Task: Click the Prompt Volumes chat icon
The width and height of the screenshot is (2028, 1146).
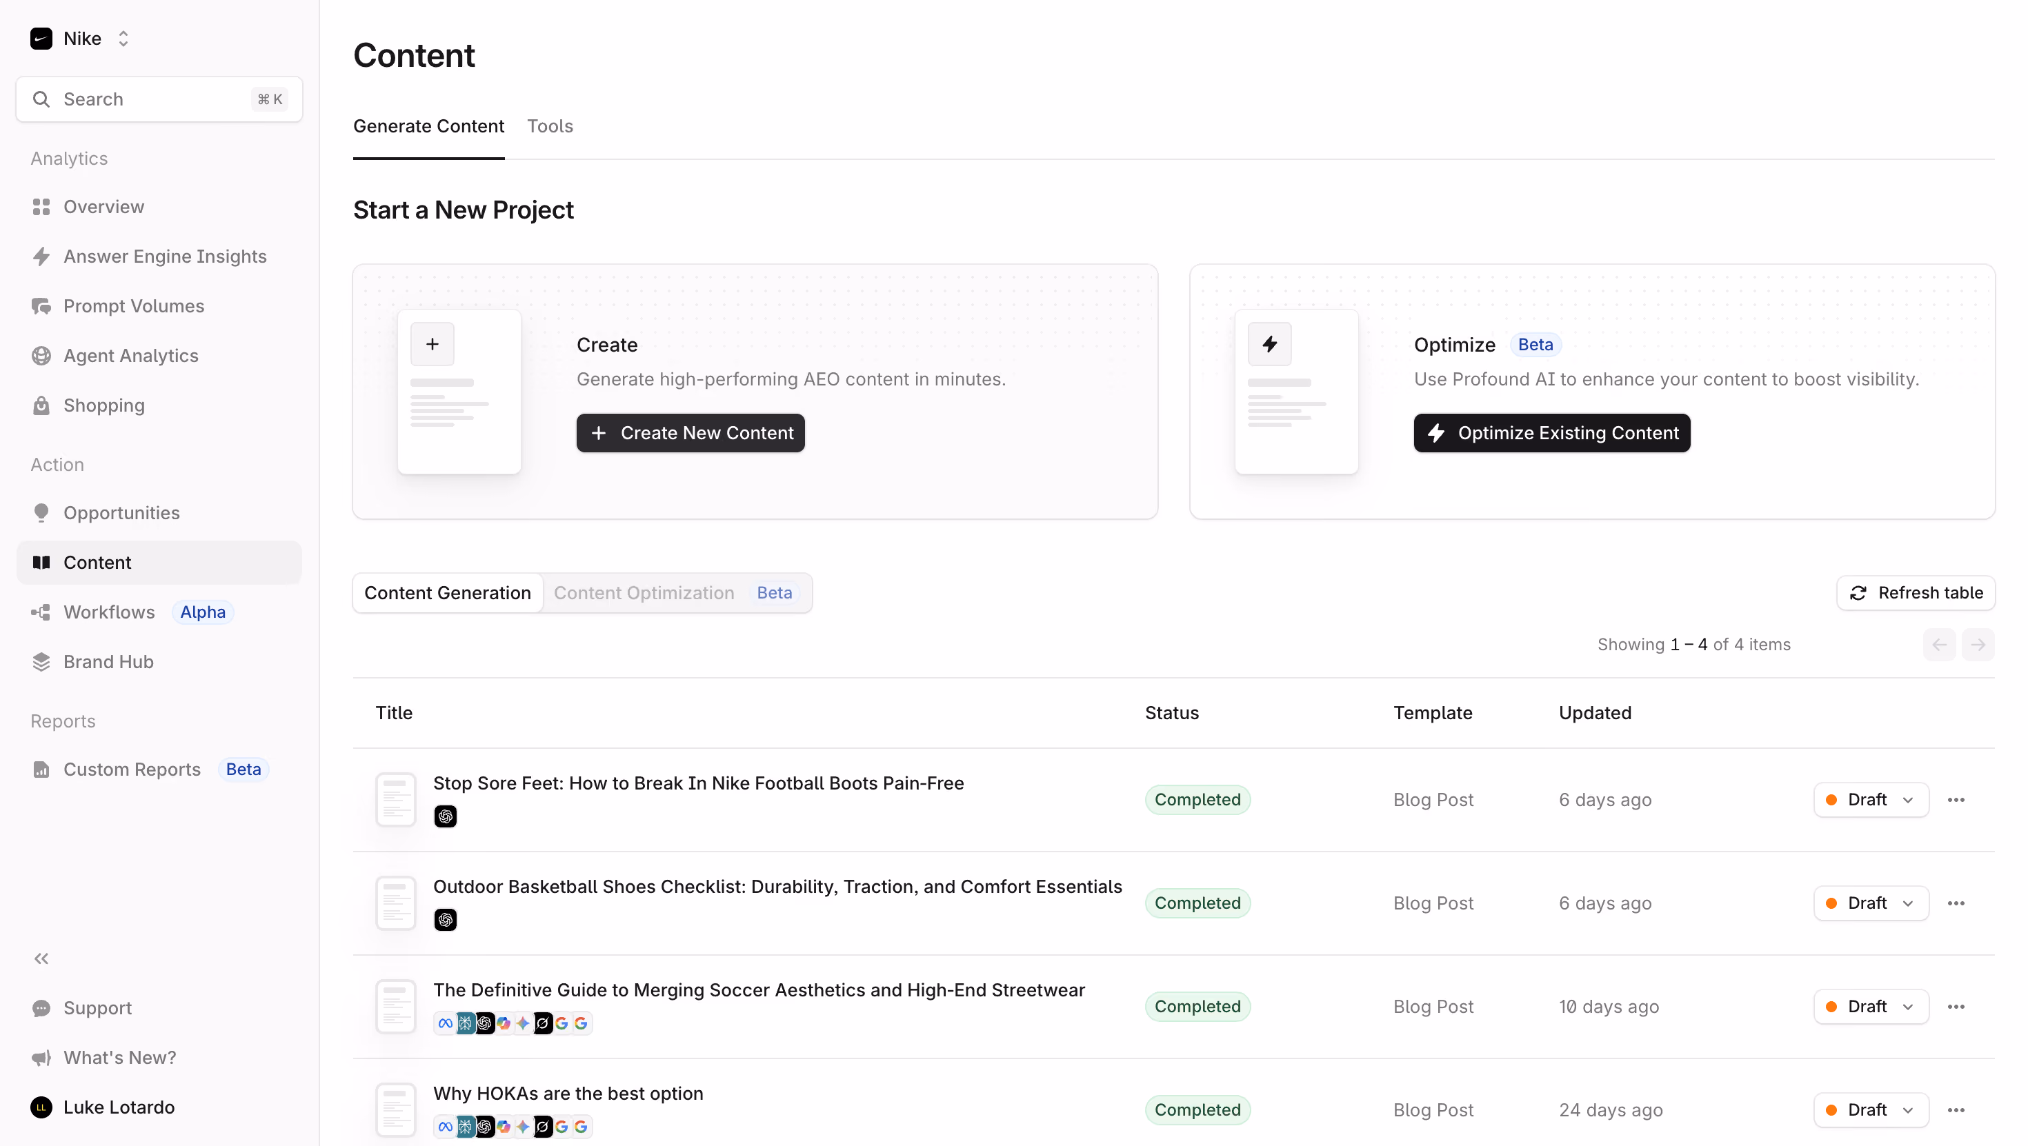Action: tap(41, 306)
